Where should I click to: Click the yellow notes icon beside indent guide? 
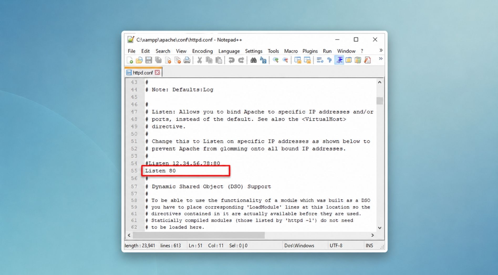(349, 60)
